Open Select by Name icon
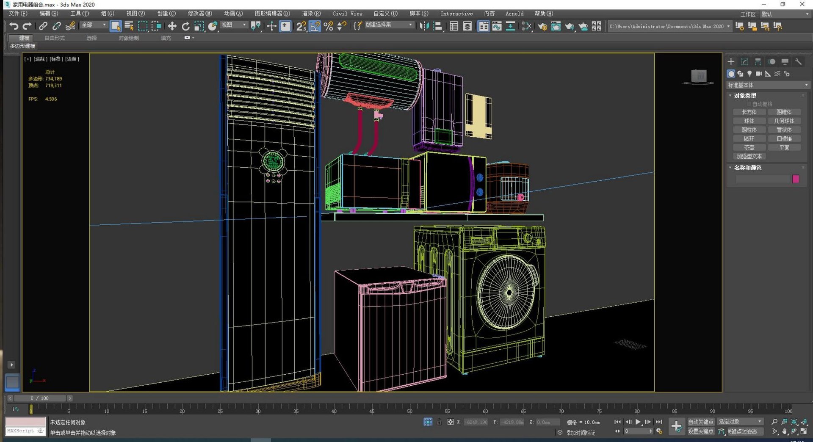This screenshot has width=813, height=442. click(x=129, y=26)
